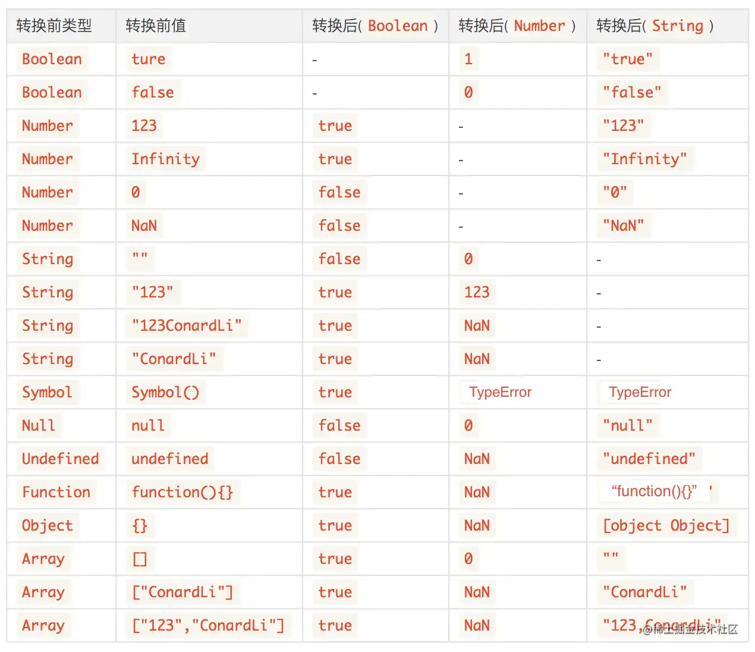Click the '转换前值' column header
Viewport: 755px width, 652px height.
[x=156, y=26]
